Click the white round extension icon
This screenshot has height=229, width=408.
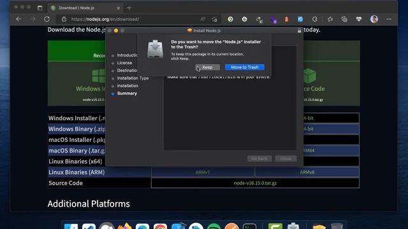coord(244,19)
